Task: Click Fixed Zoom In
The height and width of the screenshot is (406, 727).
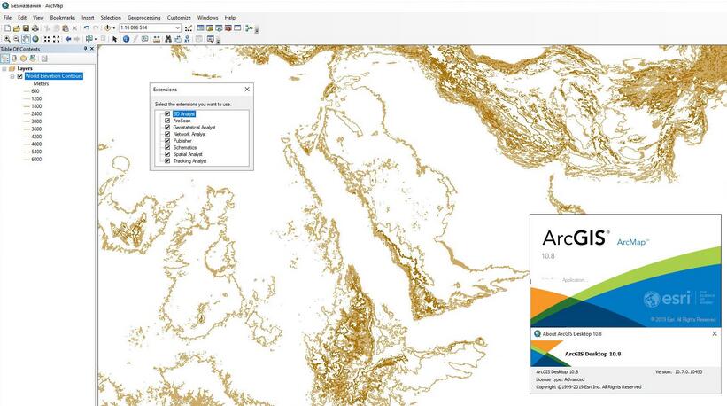Action: point(47,39)
